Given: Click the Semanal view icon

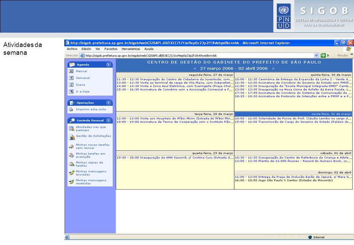Looking at the screenshot, I should pyautogui.click(x=71, y=78).
